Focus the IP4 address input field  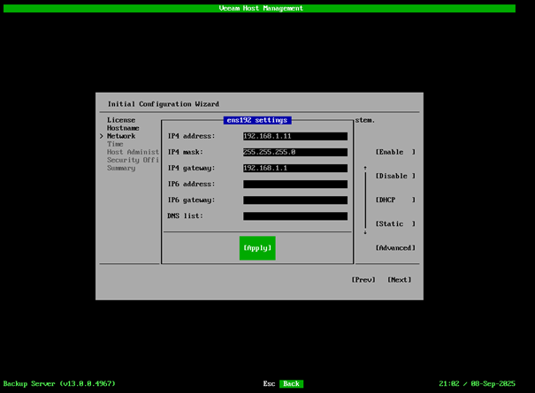[294, 136]
